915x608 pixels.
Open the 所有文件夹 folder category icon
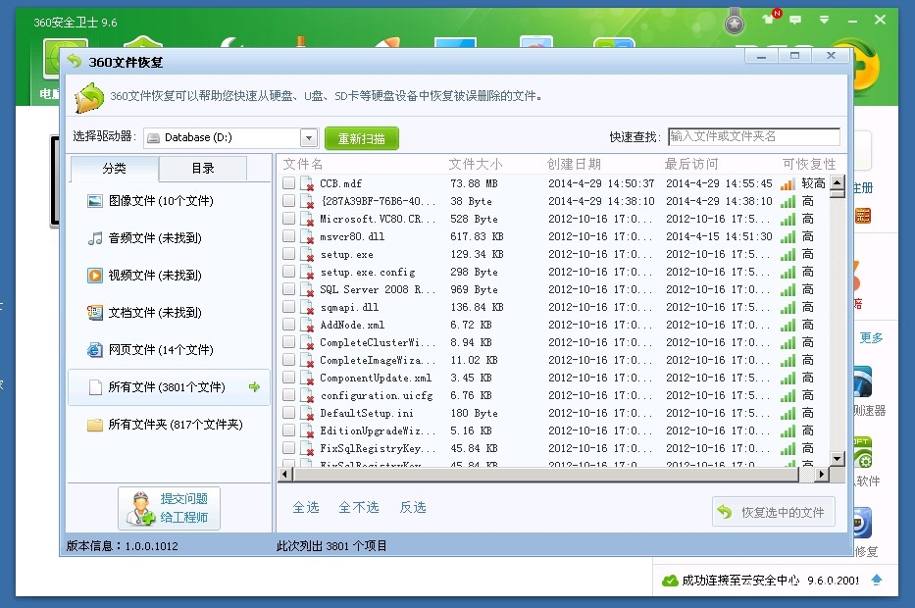tap(95, 425)
